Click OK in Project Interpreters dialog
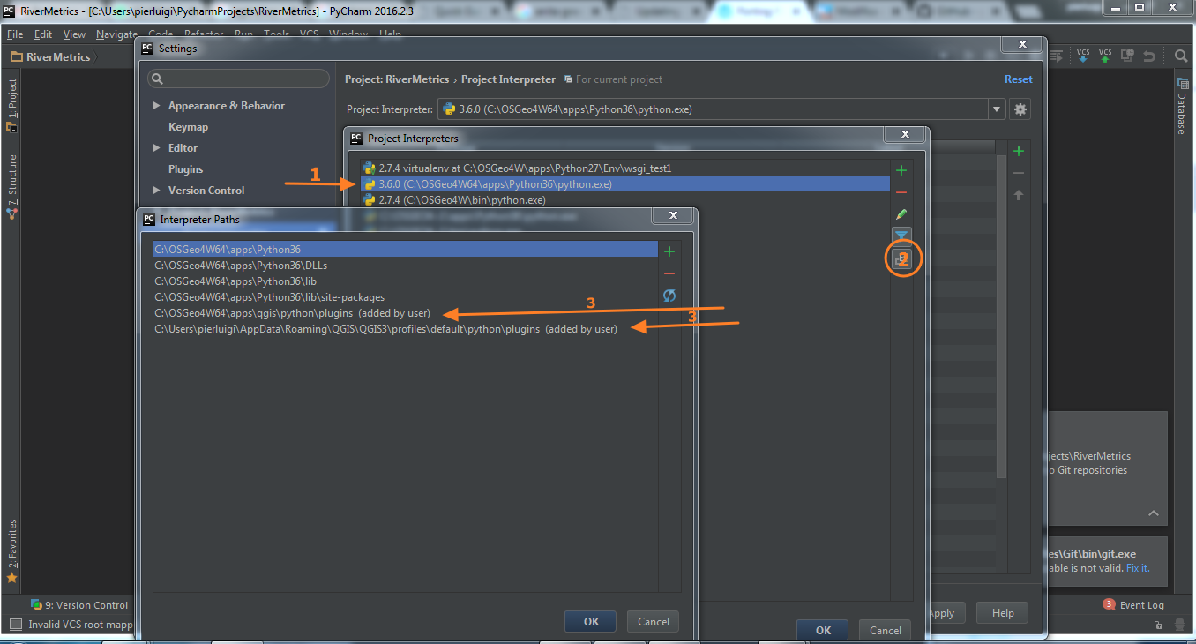The width and height of the screenshot is (1196, 644). coord(823,630)
